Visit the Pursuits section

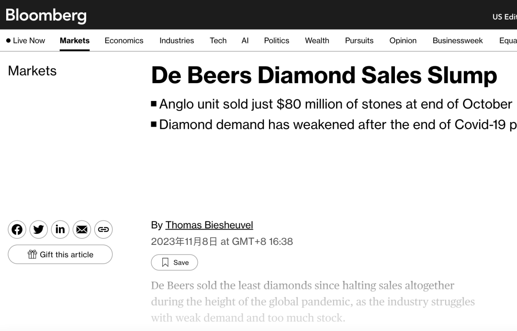tap(360, 41)
